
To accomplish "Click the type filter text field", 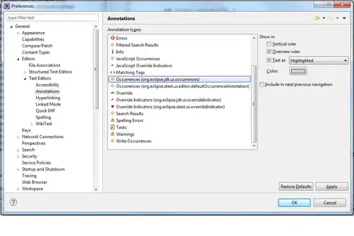I will pyautogui.click(x=52, y=18).
